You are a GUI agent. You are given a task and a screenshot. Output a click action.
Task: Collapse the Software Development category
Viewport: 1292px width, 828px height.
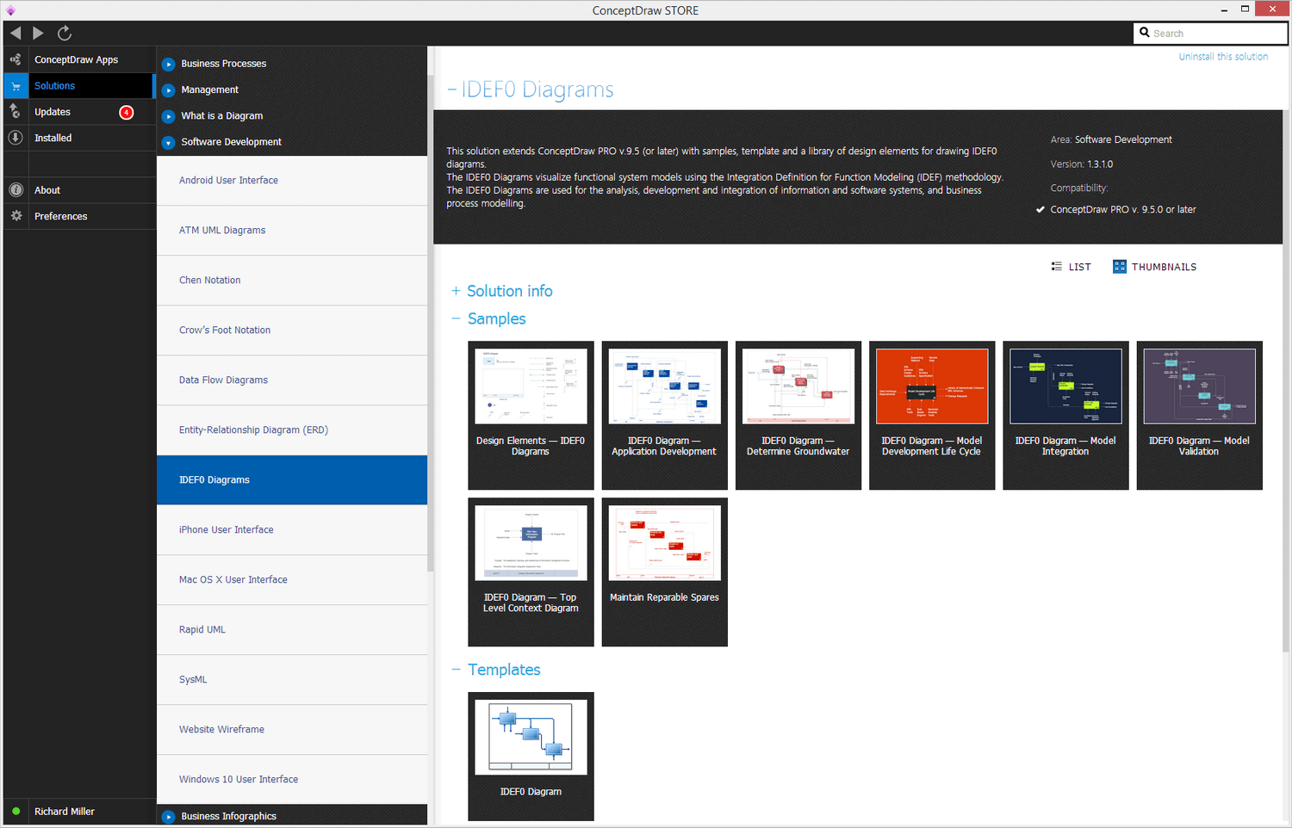pyautogui.click(x=169, y=142)
